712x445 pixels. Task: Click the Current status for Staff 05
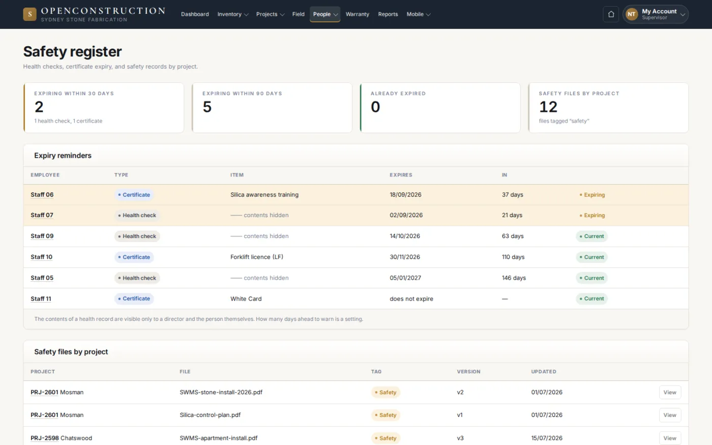592,278
